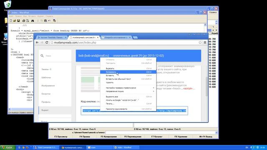Choose Вставить как обычный текст
The height and width of the screenshot is (150, 267).
coord(128,79)
